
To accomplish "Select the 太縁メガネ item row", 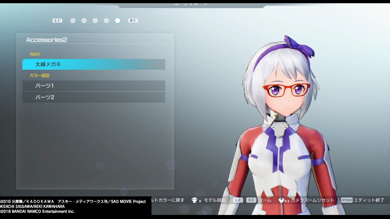I will click(94, 64).
